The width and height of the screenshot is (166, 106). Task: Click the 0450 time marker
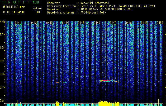tap(160, 23)
